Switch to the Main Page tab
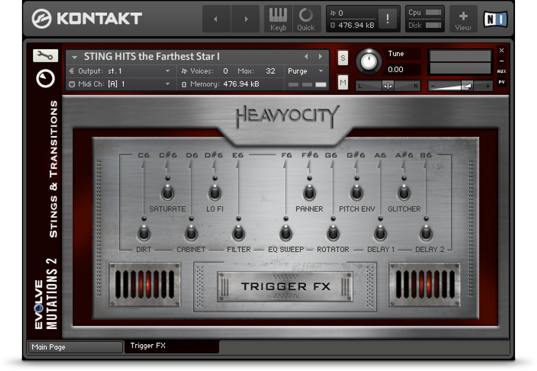This screenshot has height=371, width=537. coord(75,347)
